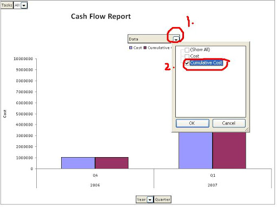Click the Q4 axis label
This screenshot has height=207, width=277.
pos(95,176)
